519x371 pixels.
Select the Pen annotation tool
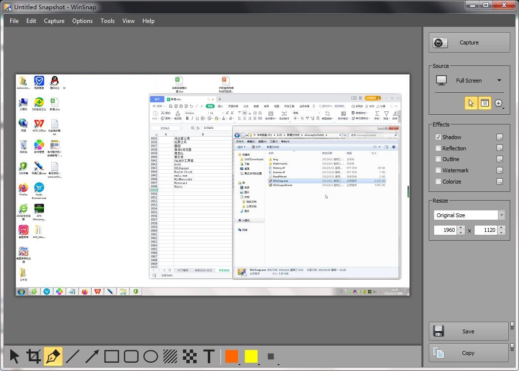[x=53, y=356]
